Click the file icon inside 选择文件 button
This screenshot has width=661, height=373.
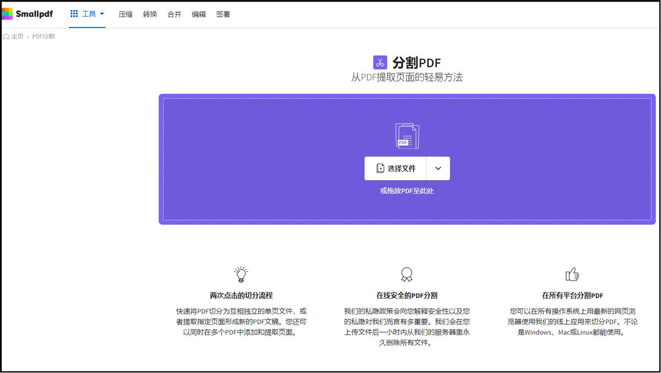click(x=380, y=168)
